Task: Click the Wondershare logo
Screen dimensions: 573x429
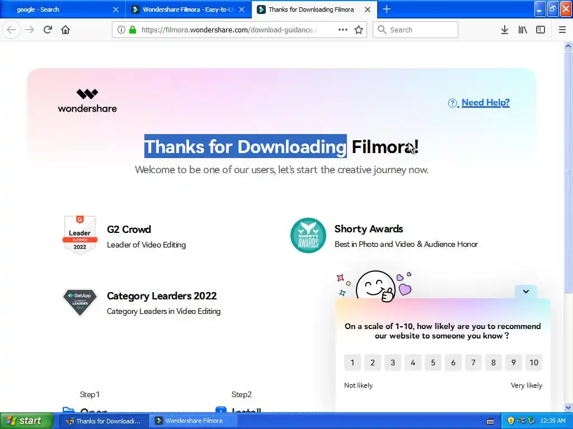Action: pos(87,101)
